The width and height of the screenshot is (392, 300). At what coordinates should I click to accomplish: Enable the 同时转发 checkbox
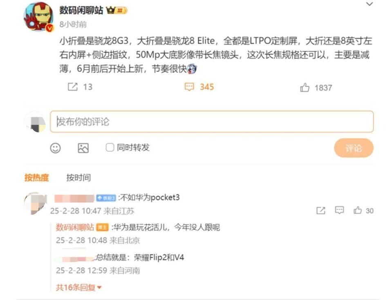(110, 148)
